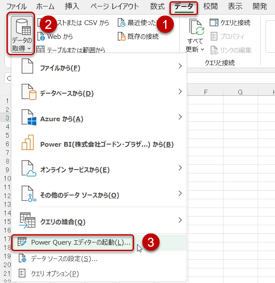Select column F header

206,92
